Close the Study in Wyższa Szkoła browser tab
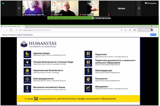The image size is (160, 106). (x=23, y=26)
